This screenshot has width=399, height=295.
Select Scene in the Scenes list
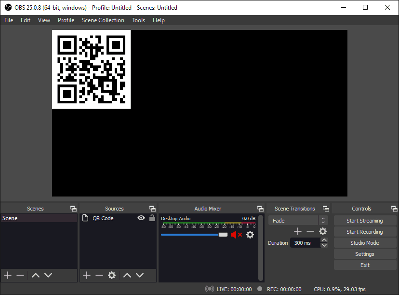click(x=39, y=218)
